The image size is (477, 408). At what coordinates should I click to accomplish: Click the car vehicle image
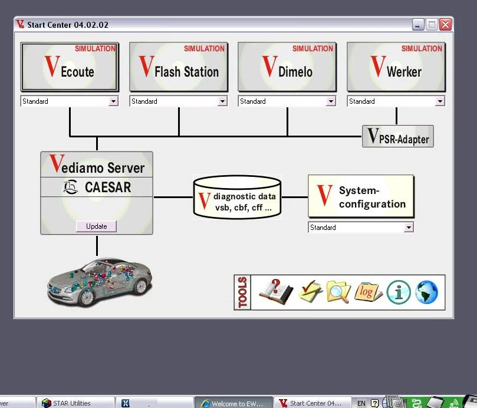pos(100,282)
